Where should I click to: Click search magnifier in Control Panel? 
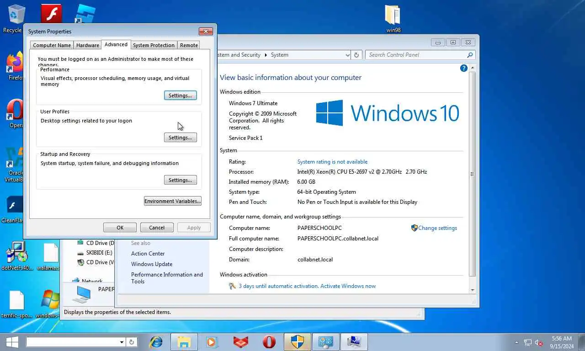pos(470,55)
